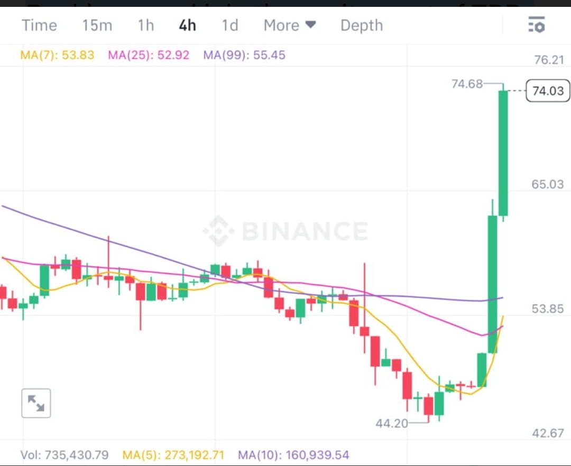Open the Depth view
Viewport: 571px width, 466px height.
[x=361, y=25]
